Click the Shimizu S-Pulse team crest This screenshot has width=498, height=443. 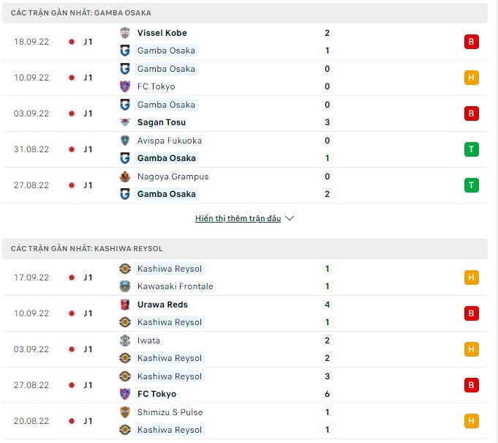click(x=125, y=412)
